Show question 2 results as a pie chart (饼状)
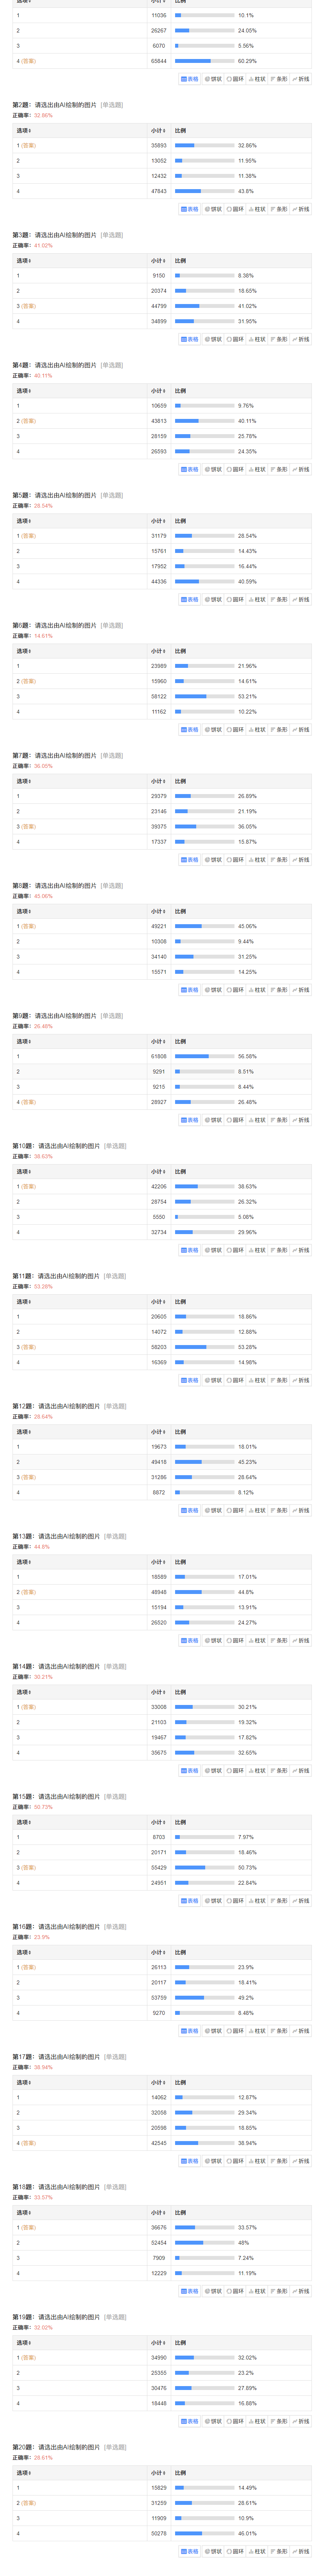 (x=213, y=210)
